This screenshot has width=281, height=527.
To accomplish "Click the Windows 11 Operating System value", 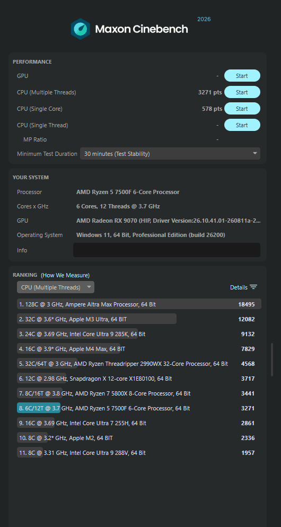I will coord(151,235).
